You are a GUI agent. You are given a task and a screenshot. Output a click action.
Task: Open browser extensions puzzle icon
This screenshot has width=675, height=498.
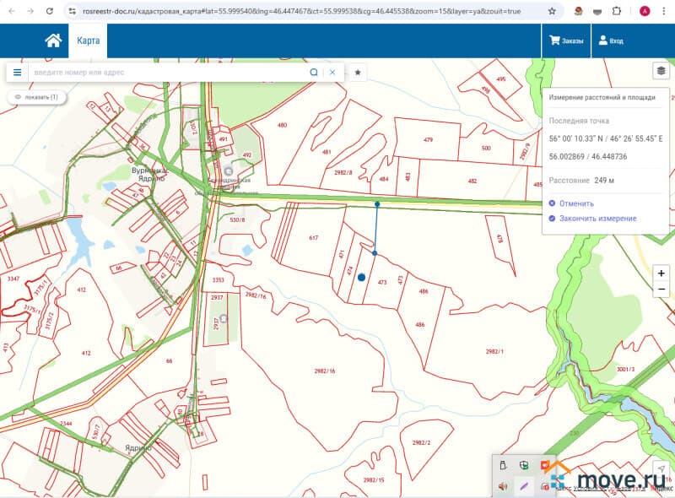click(x=618, y=12)
